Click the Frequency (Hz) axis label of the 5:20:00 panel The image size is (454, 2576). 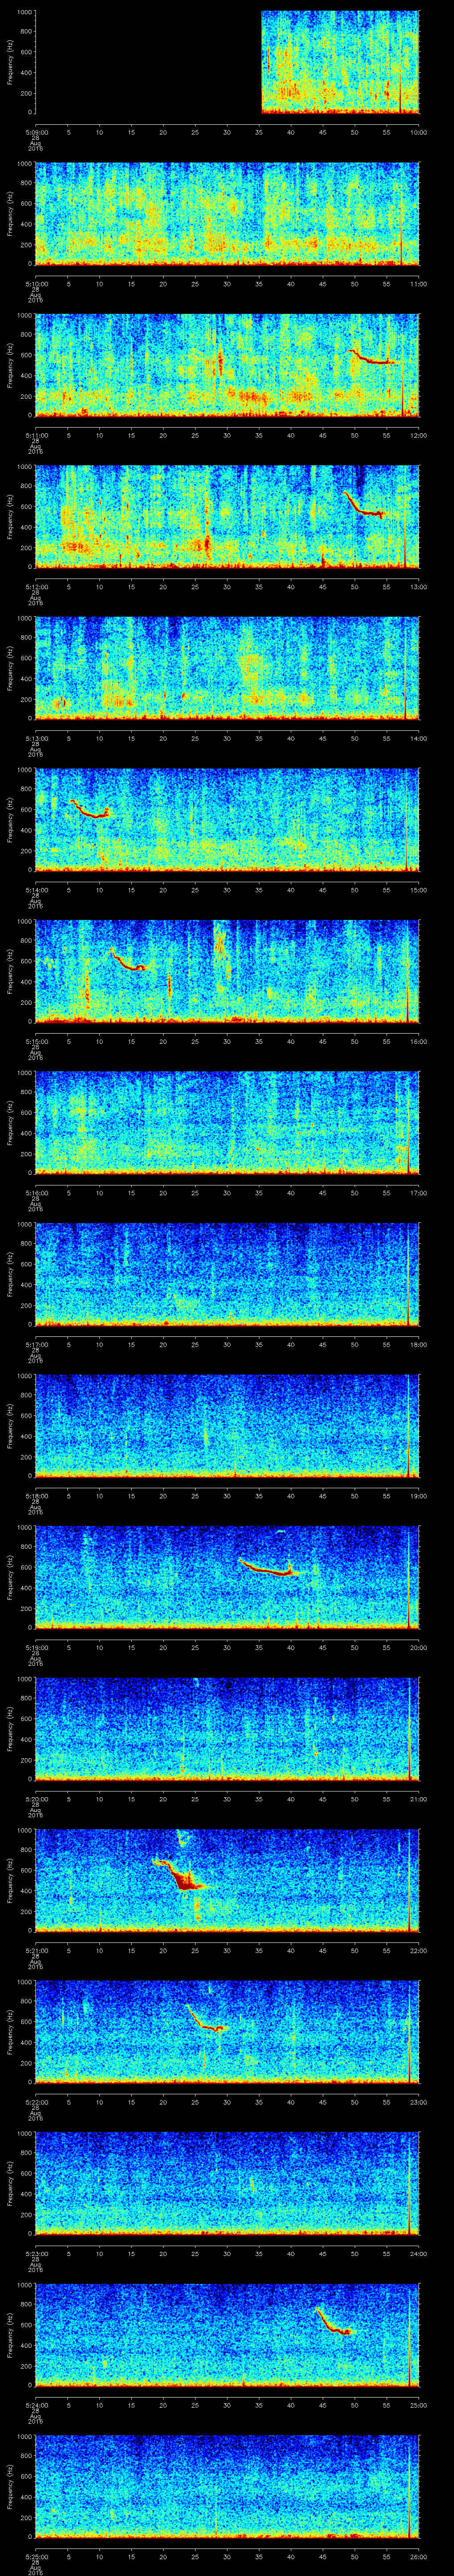coord(10,1729)
